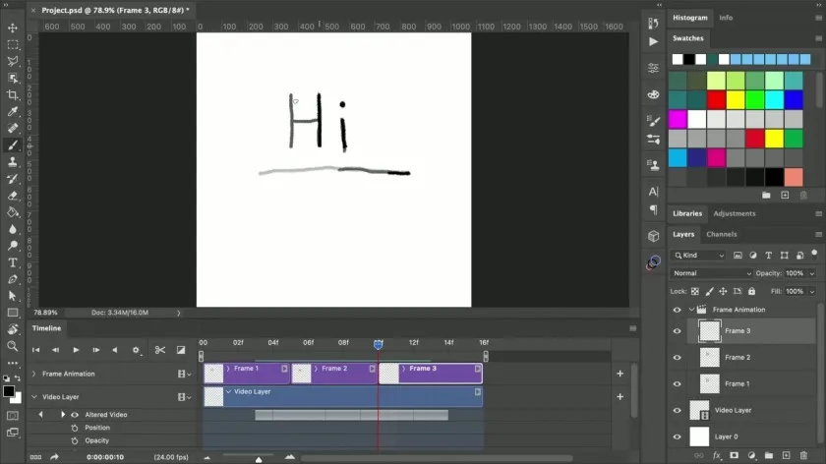Switch to the Channels tab
The height and width of the screenshot is (464, 826).
[x=721, y=234]
